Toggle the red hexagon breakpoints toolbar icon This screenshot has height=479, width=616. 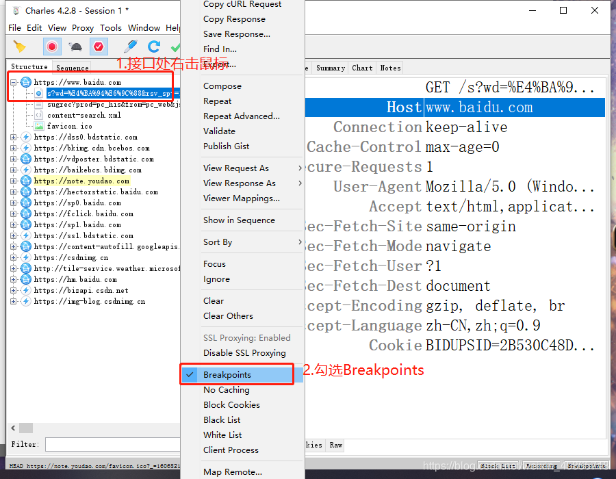tap(99, 47)
